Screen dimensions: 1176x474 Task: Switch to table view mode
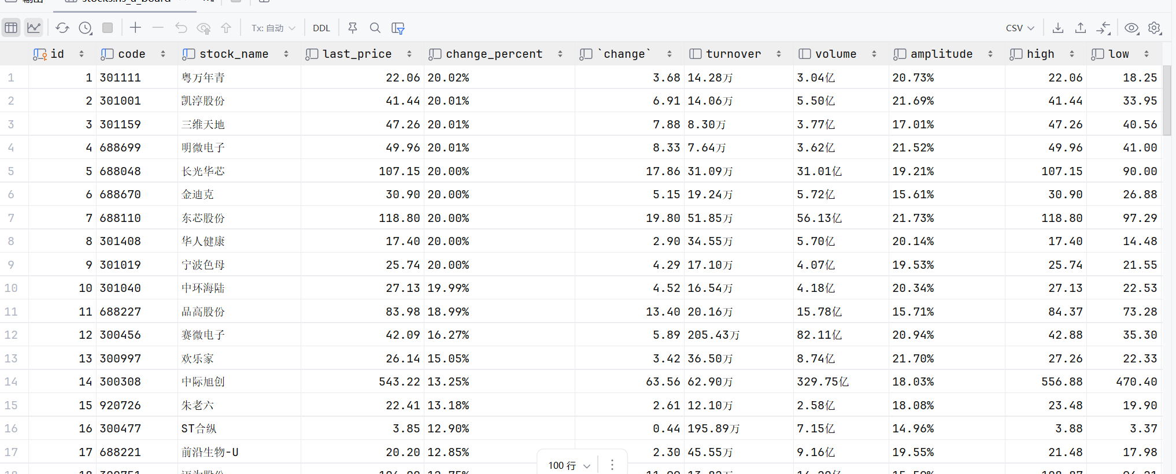pos(11,28)
